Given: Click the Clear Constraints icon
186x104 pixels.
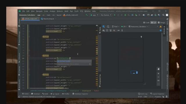Looking at the screenshot, I should [110, 31].
